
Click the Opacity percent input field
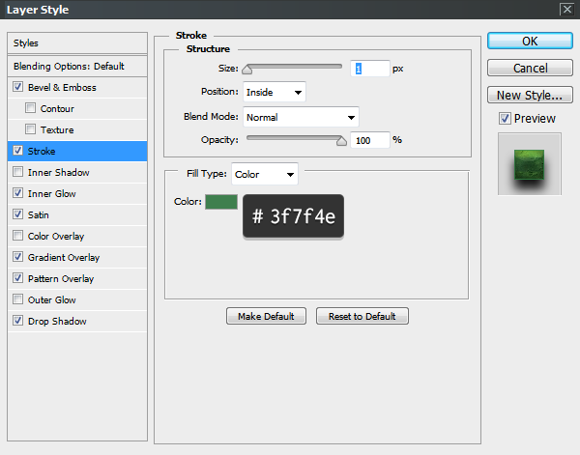click(369, 140)
